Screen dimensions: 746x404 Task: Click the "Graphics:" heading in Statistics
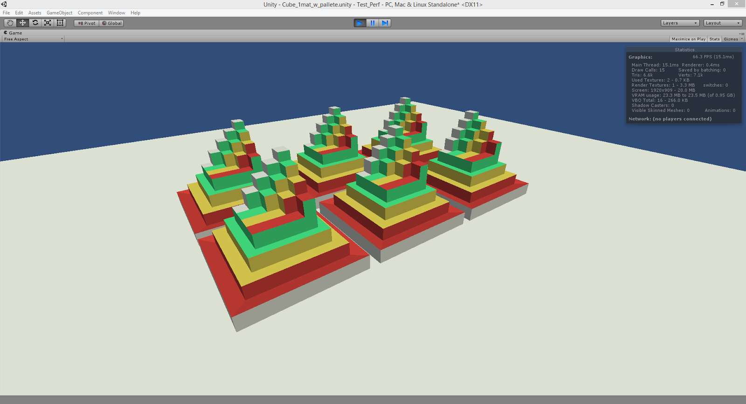(x=640, y=57)
